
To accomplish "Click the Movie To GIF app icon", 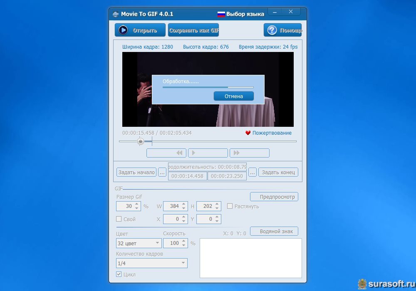I will click(116, 14).
